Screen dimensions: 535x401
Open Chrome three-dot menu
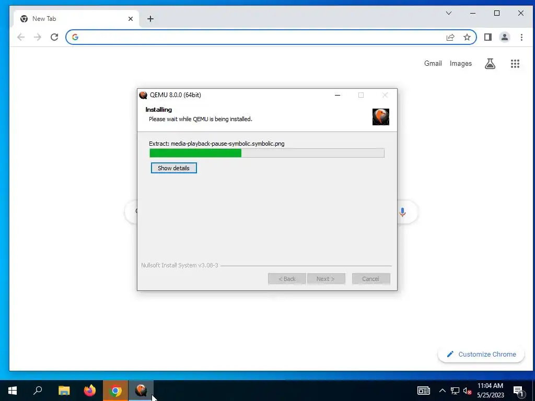coord(521,37)
